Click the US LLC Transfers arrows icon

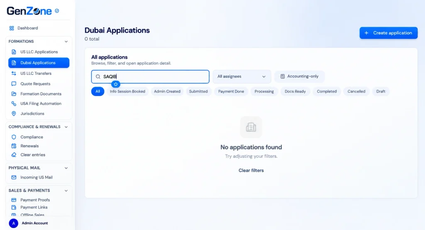click(x=14, y=73)
